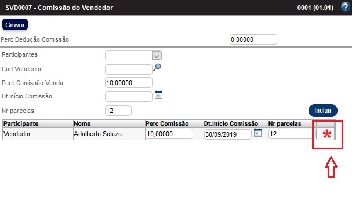Click red asterisk in Vendedor row
Screen dimensions: 352x216
[x=327, y=134]
